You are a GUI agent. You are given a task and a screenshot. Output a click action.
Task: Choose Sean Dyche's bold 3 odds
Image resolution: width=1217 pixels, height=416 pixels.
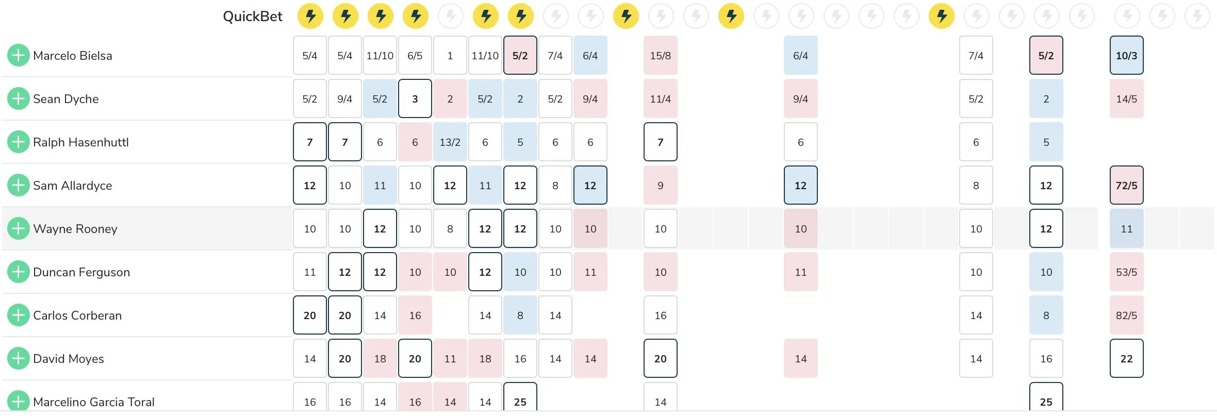click(415, 98)
